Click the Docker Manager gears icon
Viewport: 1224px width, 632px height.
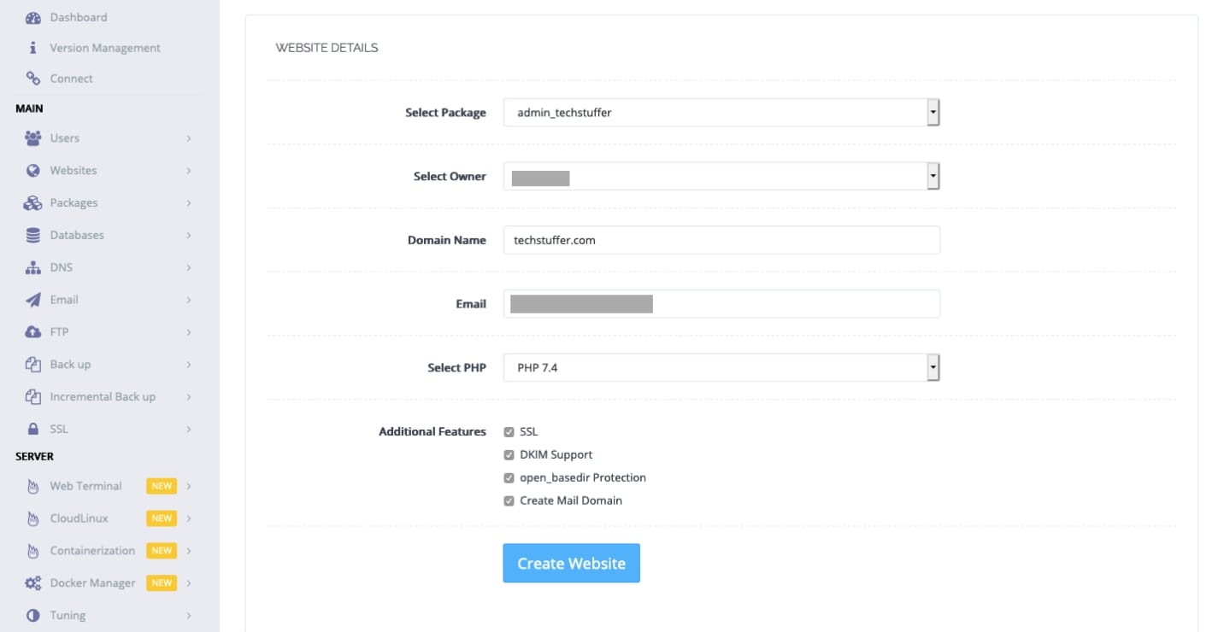point(33,583)
